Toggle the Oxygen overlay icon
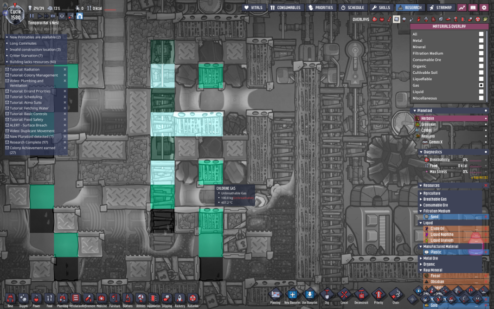494x309 pixels. (375, 19)
